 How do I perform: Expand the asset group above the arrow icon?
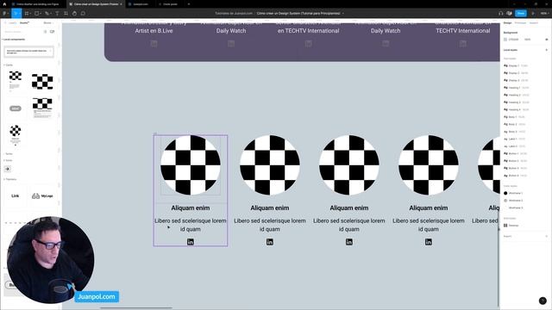(x=8, y=161)
